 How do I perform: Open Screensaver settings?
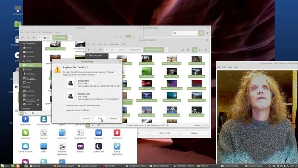[98, 148]
